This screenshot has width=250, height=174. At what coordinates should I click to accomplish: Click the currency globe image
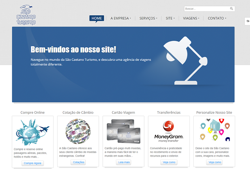pyautogui.click(x=78, y=131)
